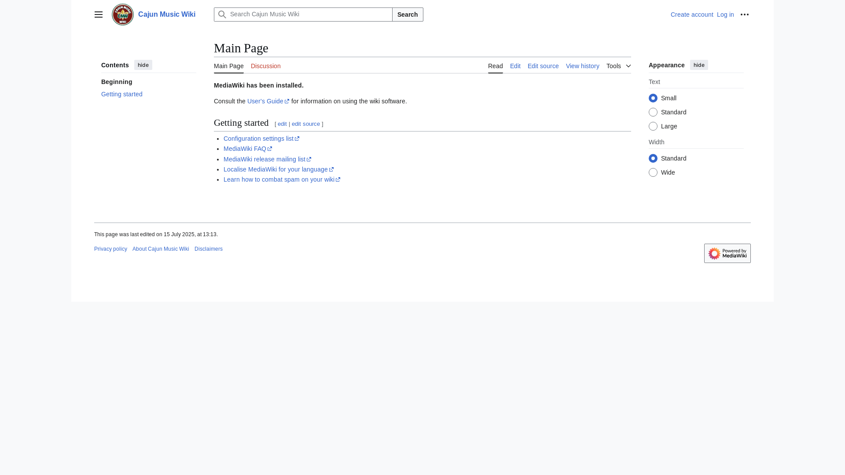Select Large text size
The width and height of the screenshot is (845, 475).
(653, 126)
